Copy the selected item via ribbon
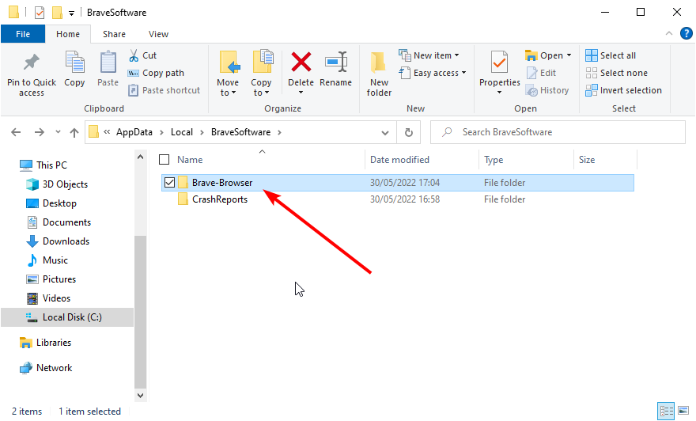The height and width of the screenshot is (421, 696). (74, 70)
